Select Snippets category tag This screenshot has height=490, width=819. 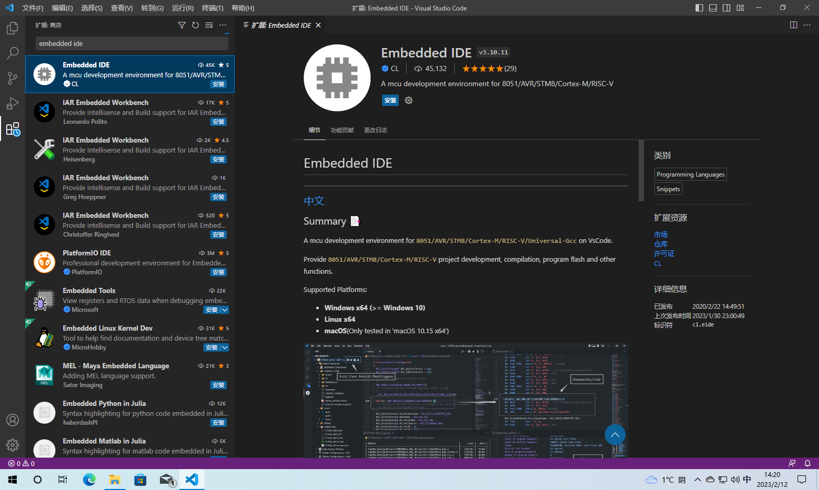[668, 189]
